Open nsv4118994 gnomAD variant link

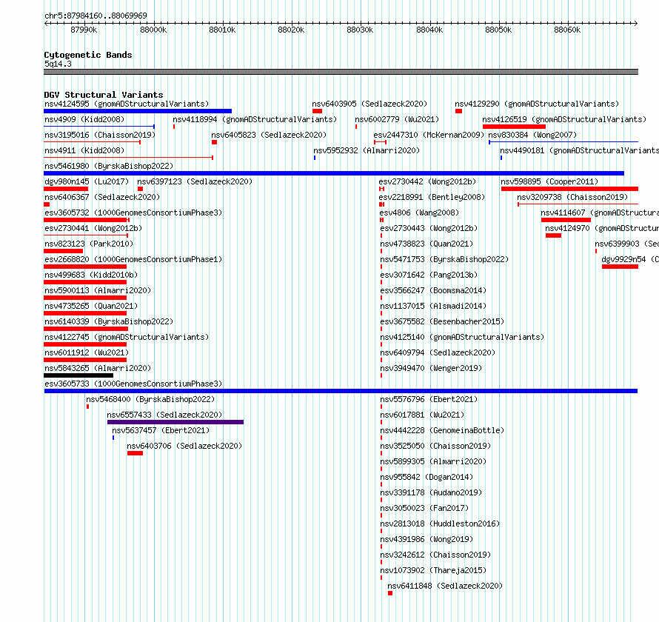click(255, 119)
